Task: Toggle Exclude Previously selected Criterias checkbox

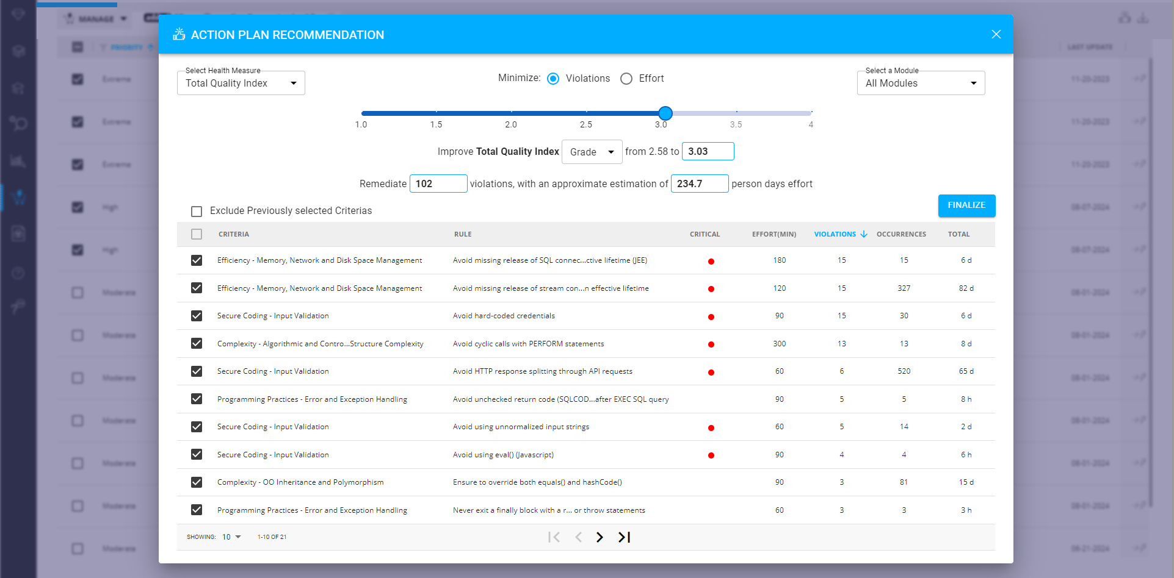Action: click(197, 212)
